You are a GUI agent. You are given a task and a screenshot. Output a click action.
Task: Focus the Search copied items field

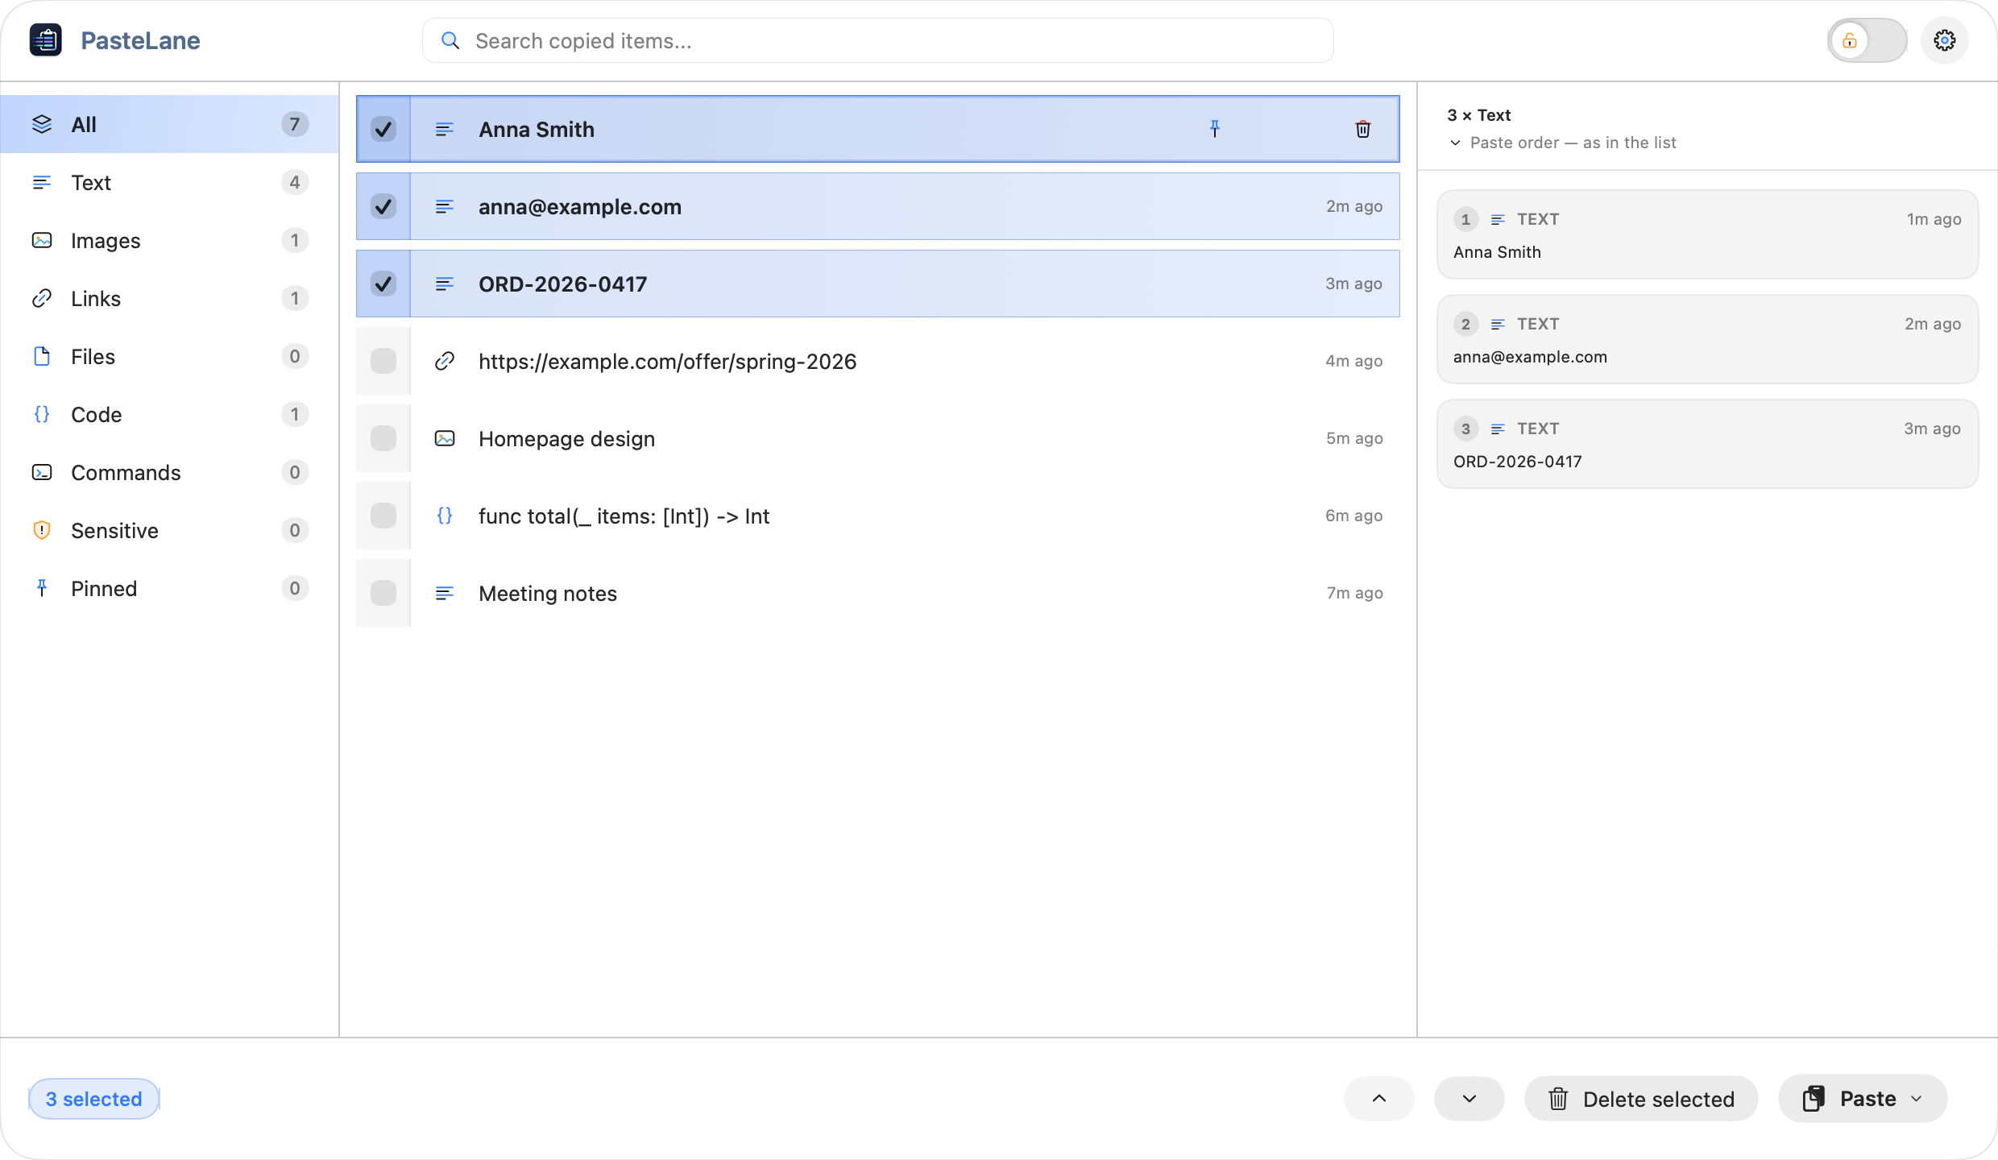[x=877, y=41]
